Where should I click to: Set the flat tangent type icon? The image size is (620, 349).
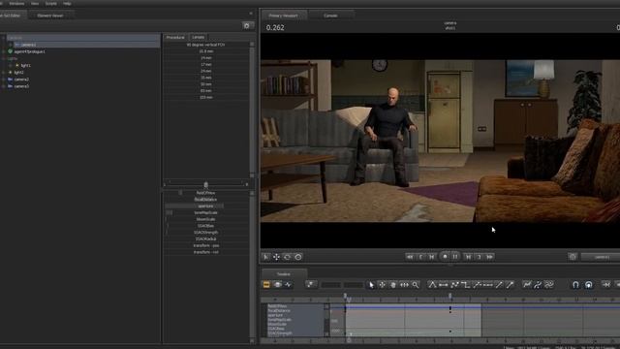[x=444, y=284]
